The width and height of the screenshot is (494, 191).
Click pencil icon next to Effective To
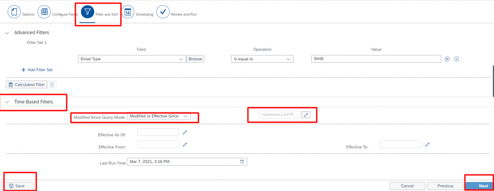pos(427,144)
